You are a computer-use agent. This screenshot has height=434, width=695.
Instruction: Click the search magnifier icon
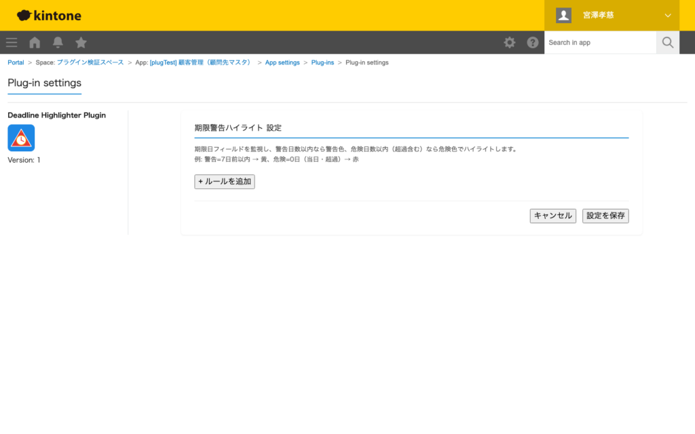click(x=667, y=42)
